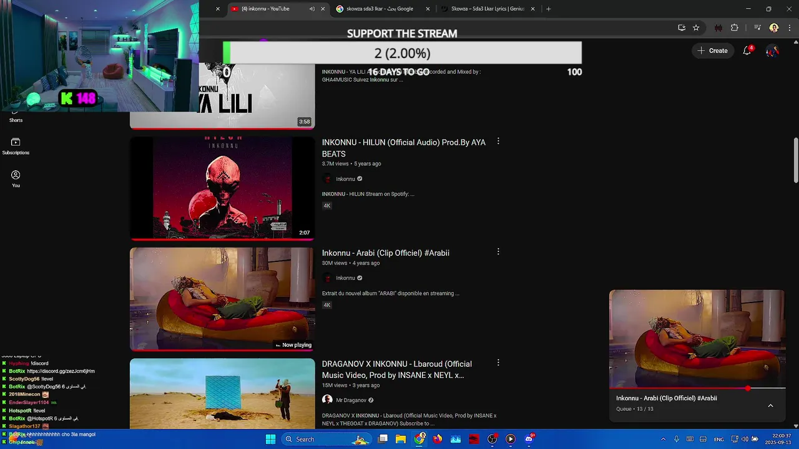Bookmark this page with the star icon
Screen dimensions: 799x449
click(x=696, y=27)
